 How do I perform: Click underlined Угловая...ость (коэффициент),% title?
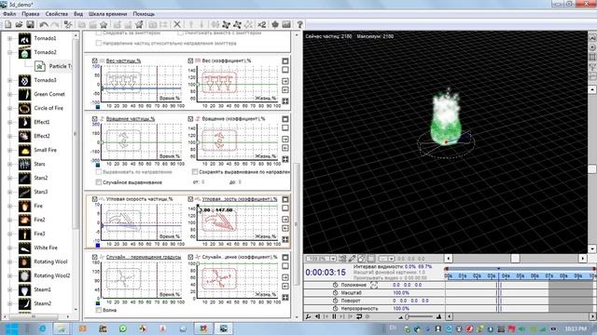[240, 199]
